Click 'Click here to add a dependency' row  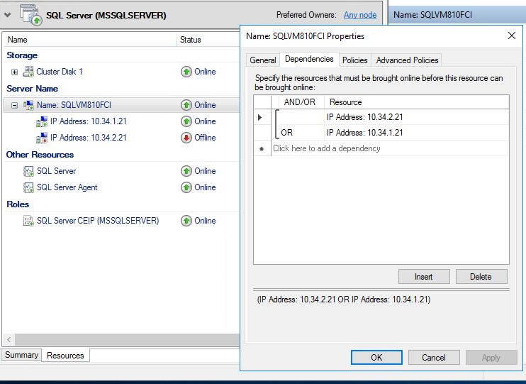[390, 148]
